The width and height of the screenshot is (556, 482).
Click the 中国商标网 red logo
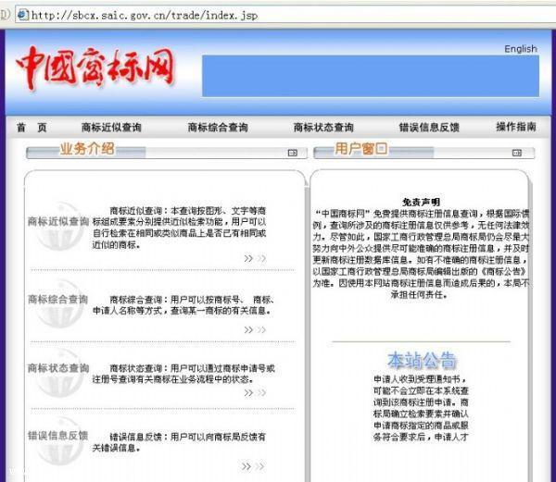[96, 68]
